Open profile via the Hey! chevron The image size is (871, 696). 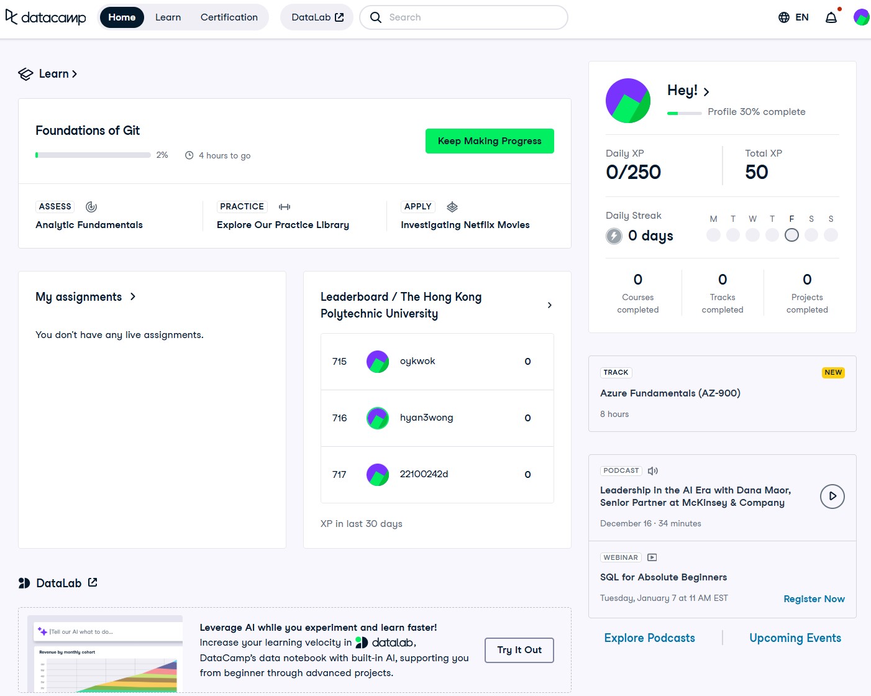click(x=706, y=92)
